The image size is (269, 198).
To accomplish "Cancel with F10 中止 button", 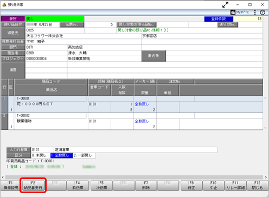I will 214,186.
